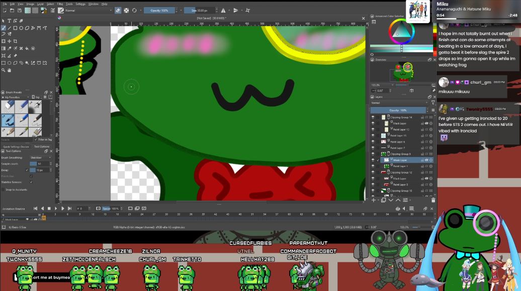Reload the original brush preset
Screen dimensions: 521x291
point(135,11)
